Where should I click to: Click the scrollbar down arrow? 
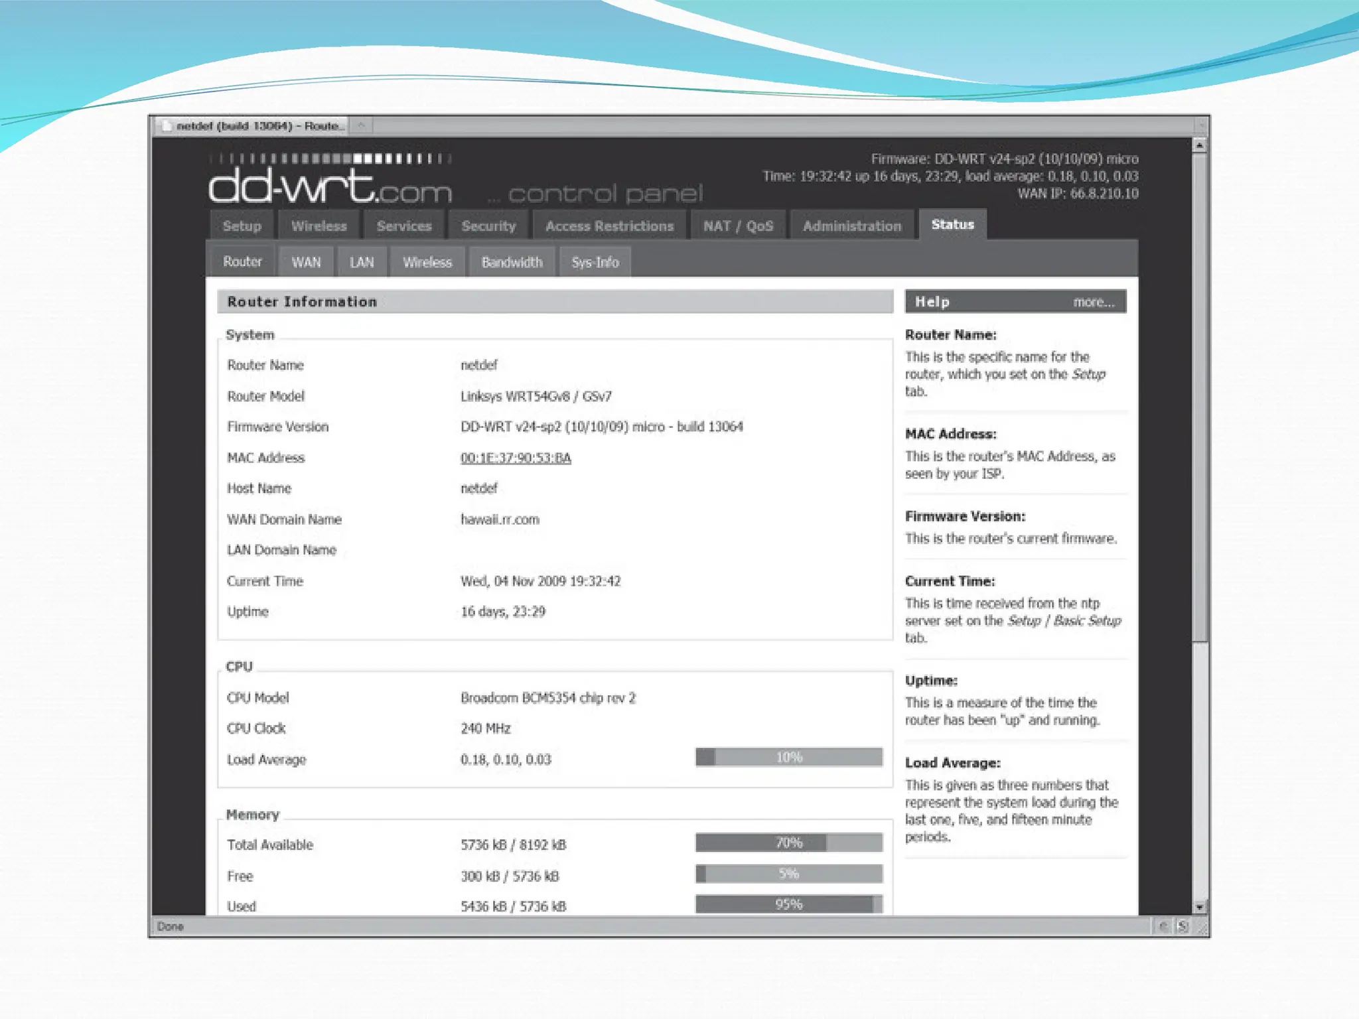click(1199, 906)
